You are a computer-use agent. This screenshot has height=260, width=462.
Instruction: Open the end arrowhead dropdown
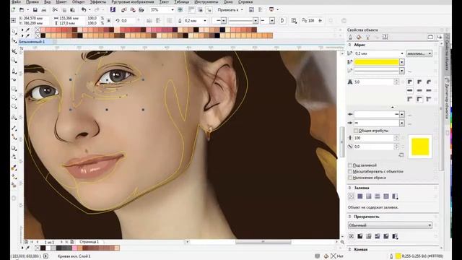401,123
